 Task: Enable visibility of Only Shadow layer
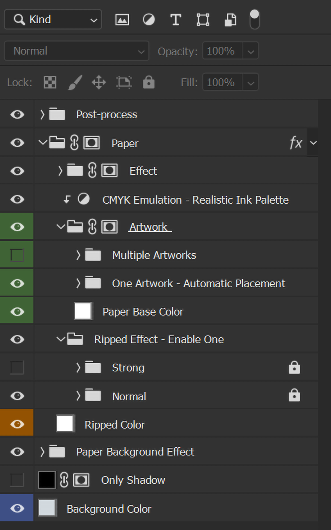(17, 480)
